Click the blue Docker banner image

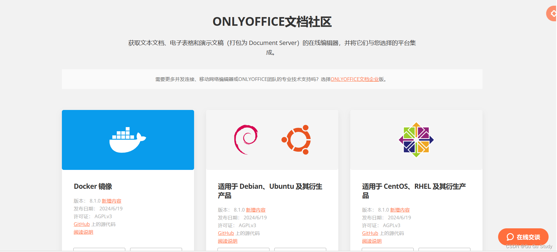point(128,140)
